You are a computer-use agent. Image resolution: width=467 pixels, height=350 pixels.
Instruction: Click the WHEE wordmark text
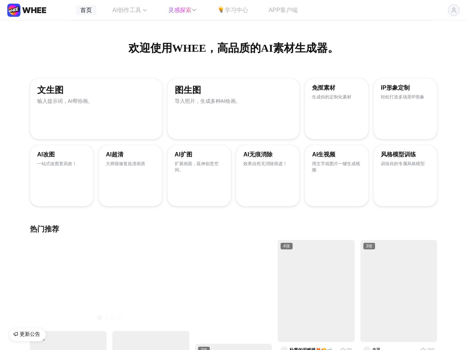click(34, 10)
